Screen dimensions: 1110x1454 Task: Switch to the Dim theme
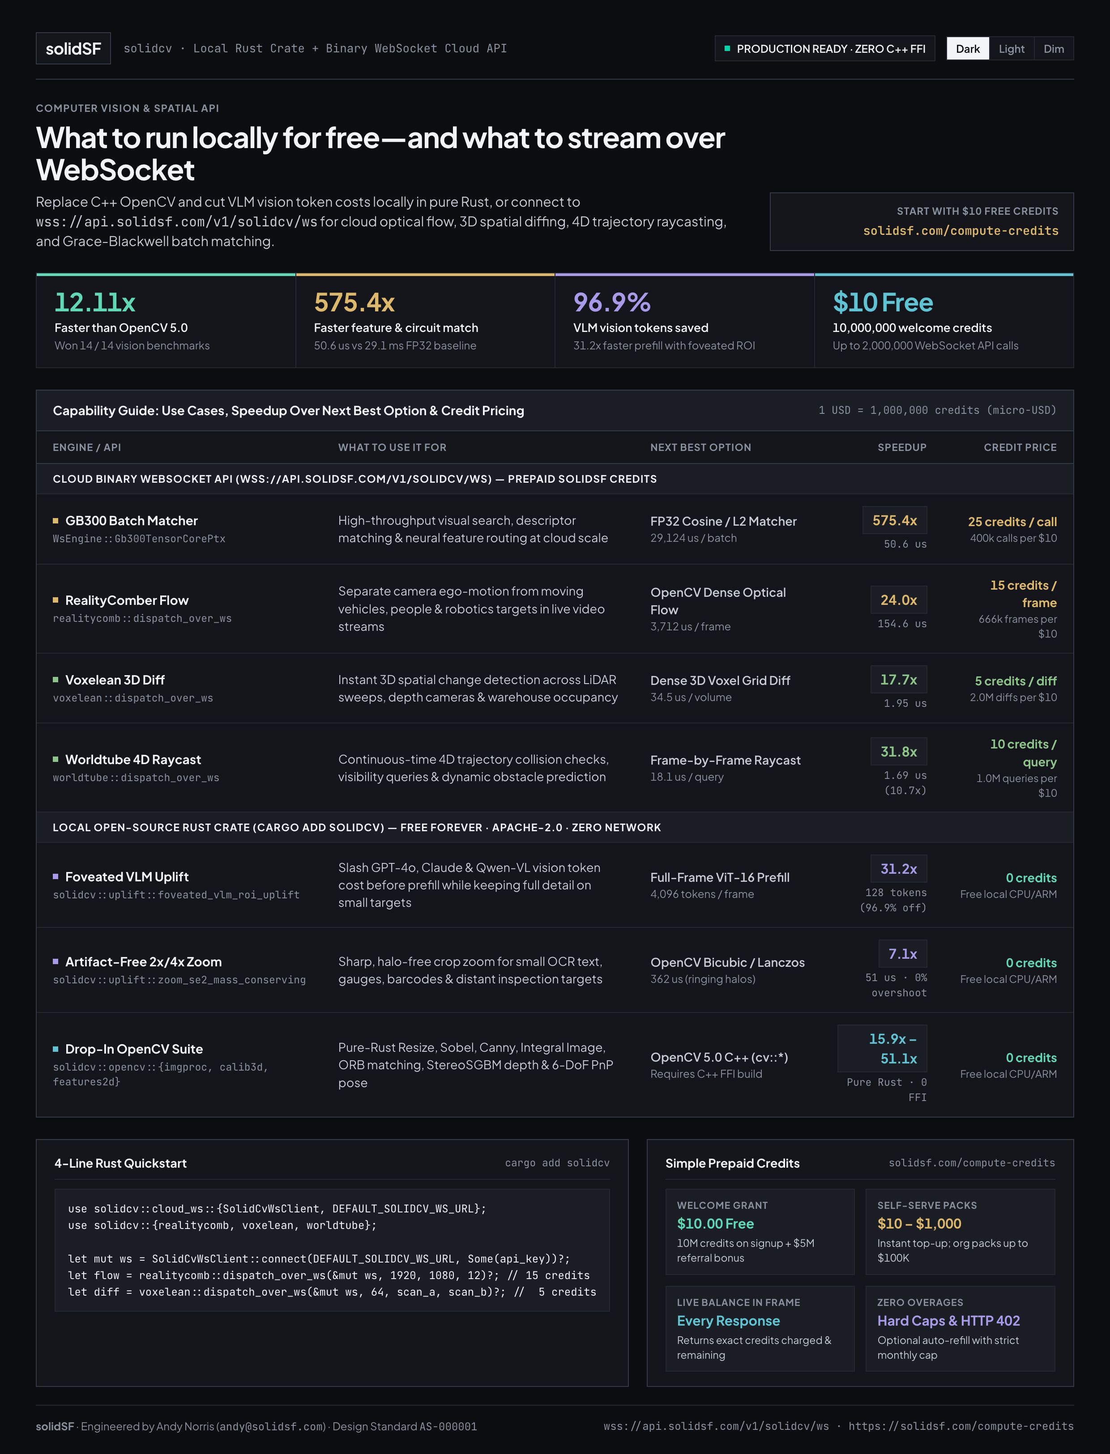(x=1053, y=49)
